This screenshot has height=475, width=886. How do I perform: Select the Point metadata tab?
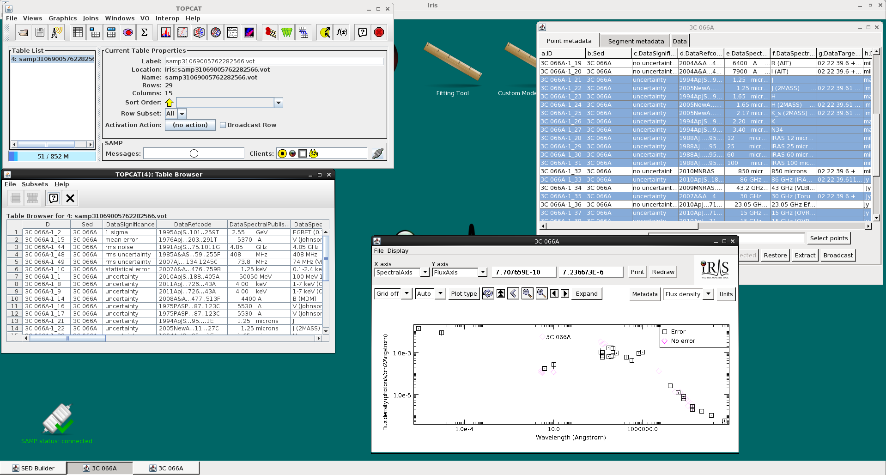(569, 41)
